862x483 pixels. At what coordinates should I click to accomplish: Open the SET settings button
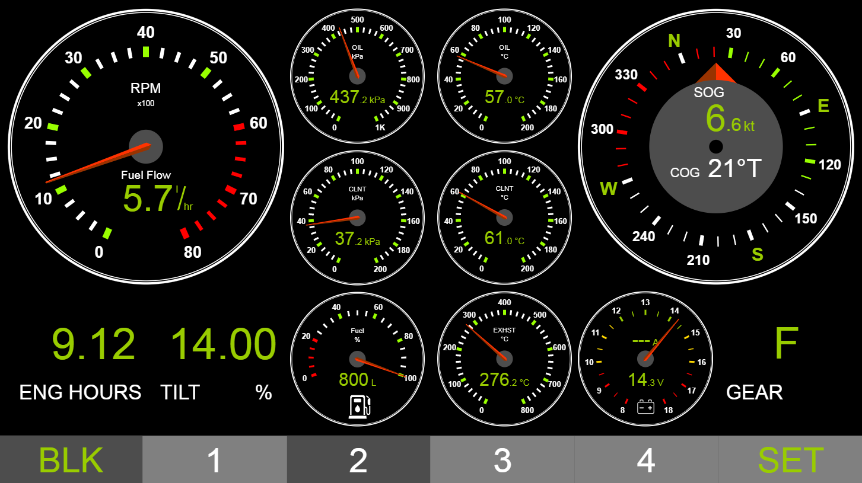(x=790, y=460)
